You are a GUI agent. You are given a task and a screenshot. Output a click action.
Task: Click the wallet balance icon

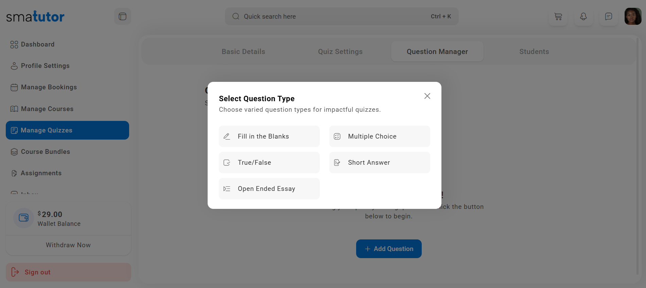(23, 218)
